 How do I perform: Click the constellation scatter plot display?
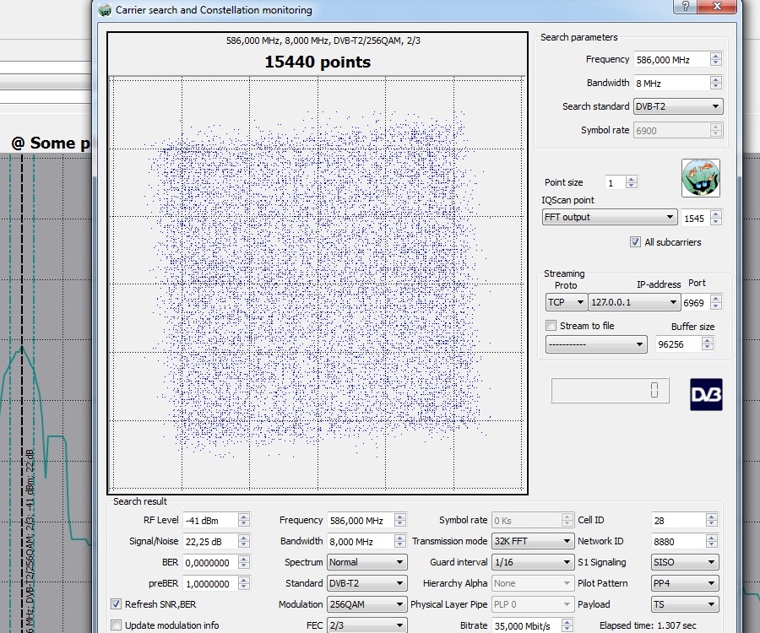318,284
